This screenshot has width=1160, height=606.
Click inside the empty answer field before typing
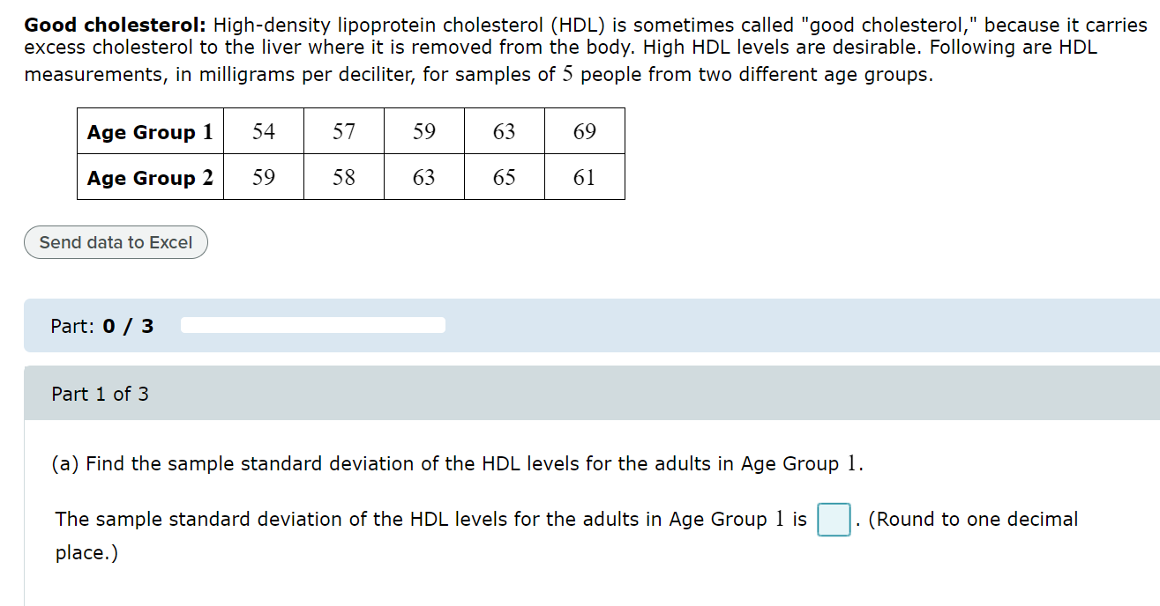[833, 518]
